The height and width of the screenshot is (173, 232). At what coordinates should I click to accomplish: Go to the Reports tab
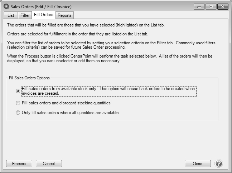pyautogui.click(x=64, y=15)
